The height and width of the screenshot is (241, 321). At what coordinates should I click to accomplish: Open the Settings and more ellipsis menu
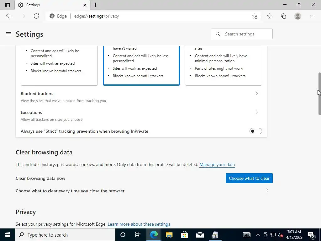coord(312,16)
